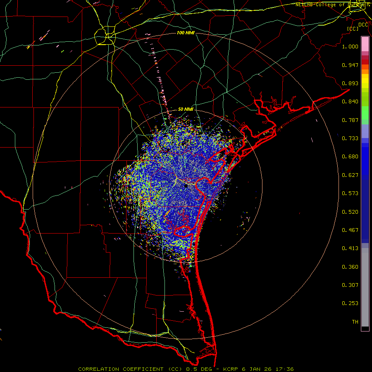This screenshot has height=372, width=372.
Task: Click the 0.893 color scale value
Action: coord(350,83)
